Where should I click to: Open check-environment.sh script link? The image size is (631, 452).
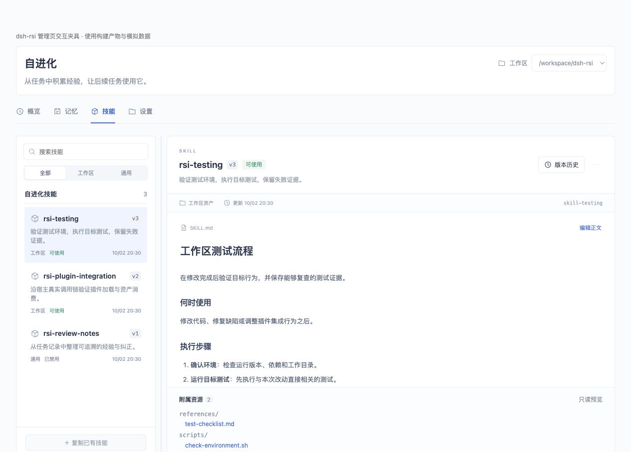(216, 446)
